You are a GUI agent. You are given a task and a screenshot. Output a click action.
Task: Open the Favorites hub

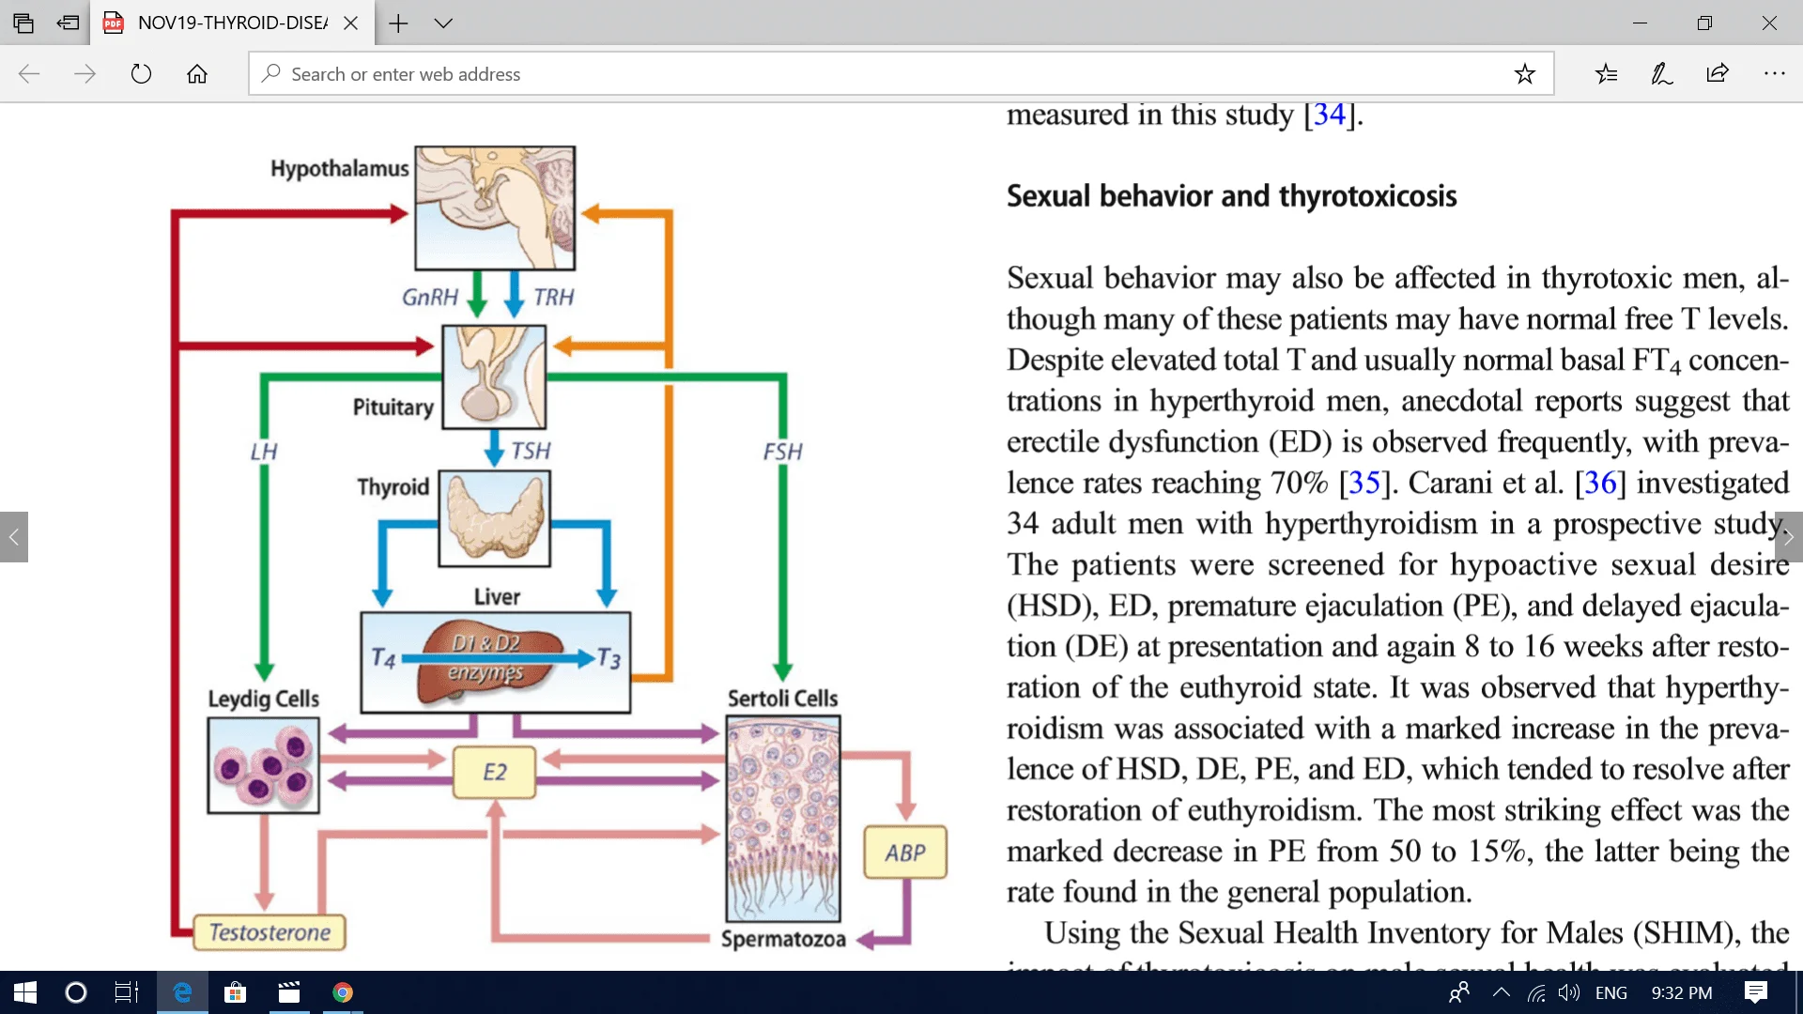[1606, 73]
